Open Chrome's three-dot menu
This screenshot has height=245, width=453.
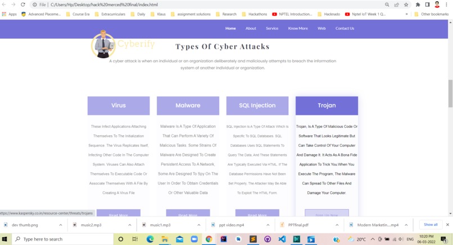click(x=446, y=4)
